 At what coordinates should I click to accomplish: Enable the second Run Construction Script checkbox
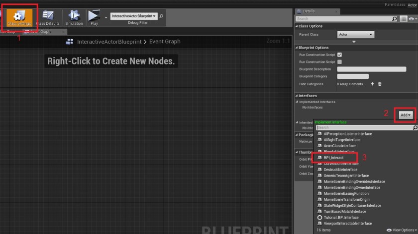[x=339, y=61]
